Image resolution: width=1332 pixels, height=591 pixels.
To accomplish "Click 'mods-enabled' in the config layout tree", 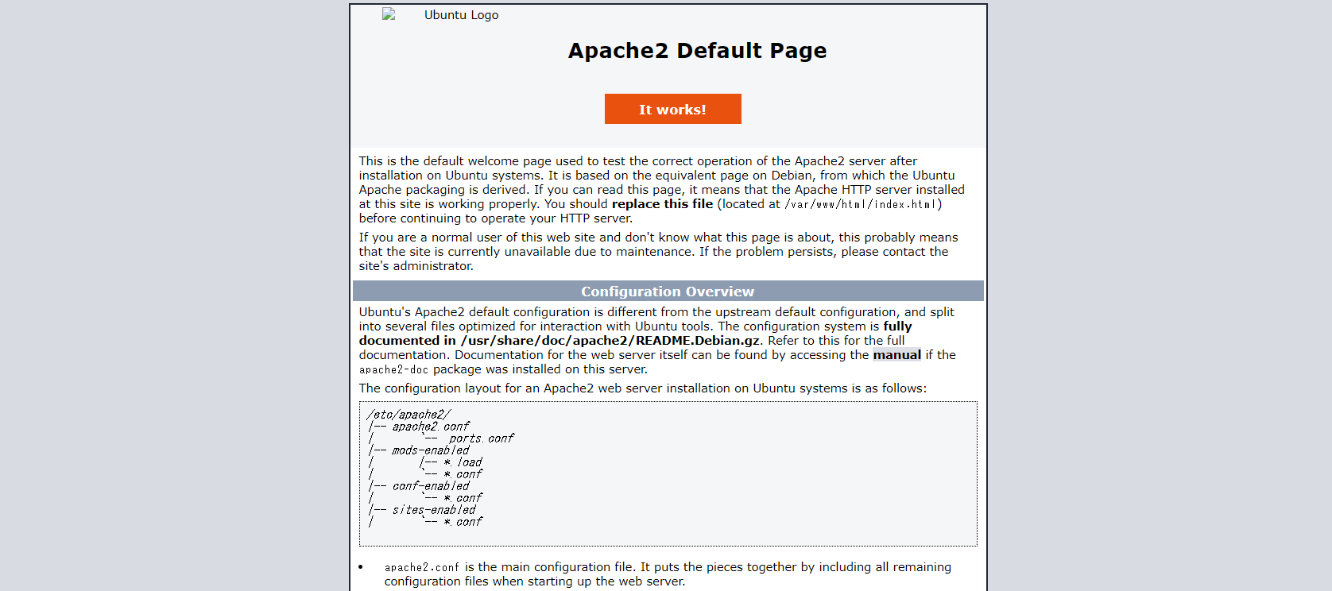I will coord(430,450).
